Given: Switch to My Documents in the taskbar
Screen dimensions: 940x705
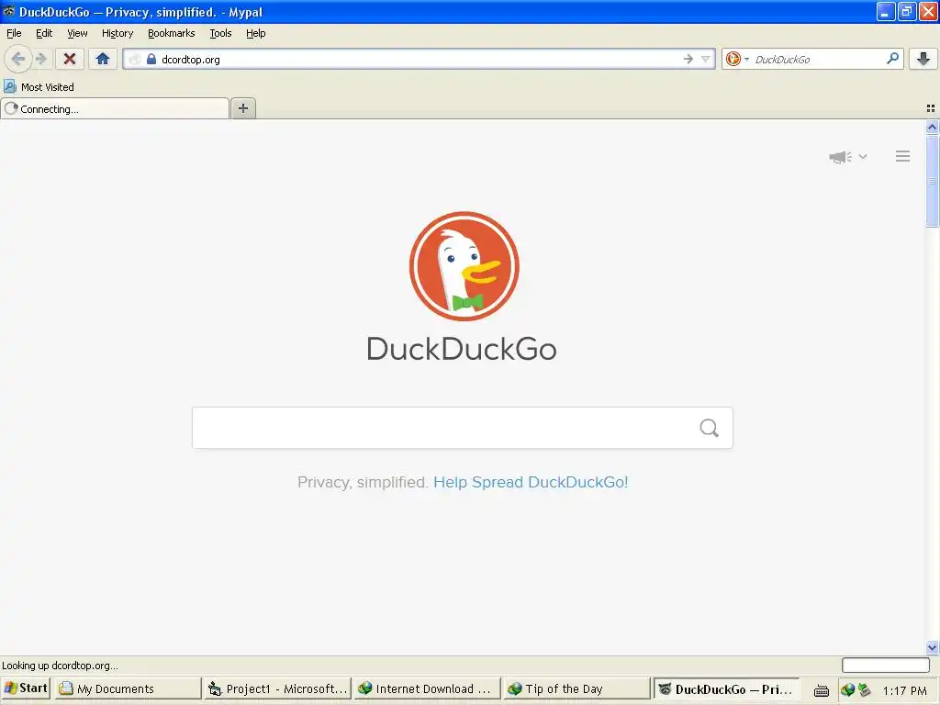Looking at the screenshot, I should click(127, 688).
